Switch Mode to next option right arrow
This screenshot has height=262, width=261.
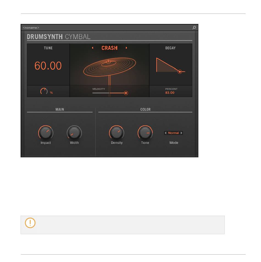tap(181, 133)
